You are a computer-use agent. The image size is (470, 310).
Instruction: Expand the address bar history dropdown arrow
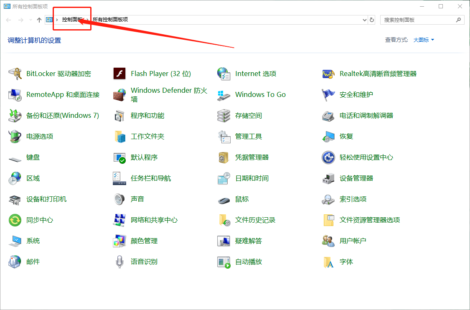pyautogui.click(x=364, y=20)
